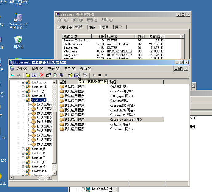Collapse the host1x_4 tree node
Viewport: 212px width, 192px height.
[23, 100]
